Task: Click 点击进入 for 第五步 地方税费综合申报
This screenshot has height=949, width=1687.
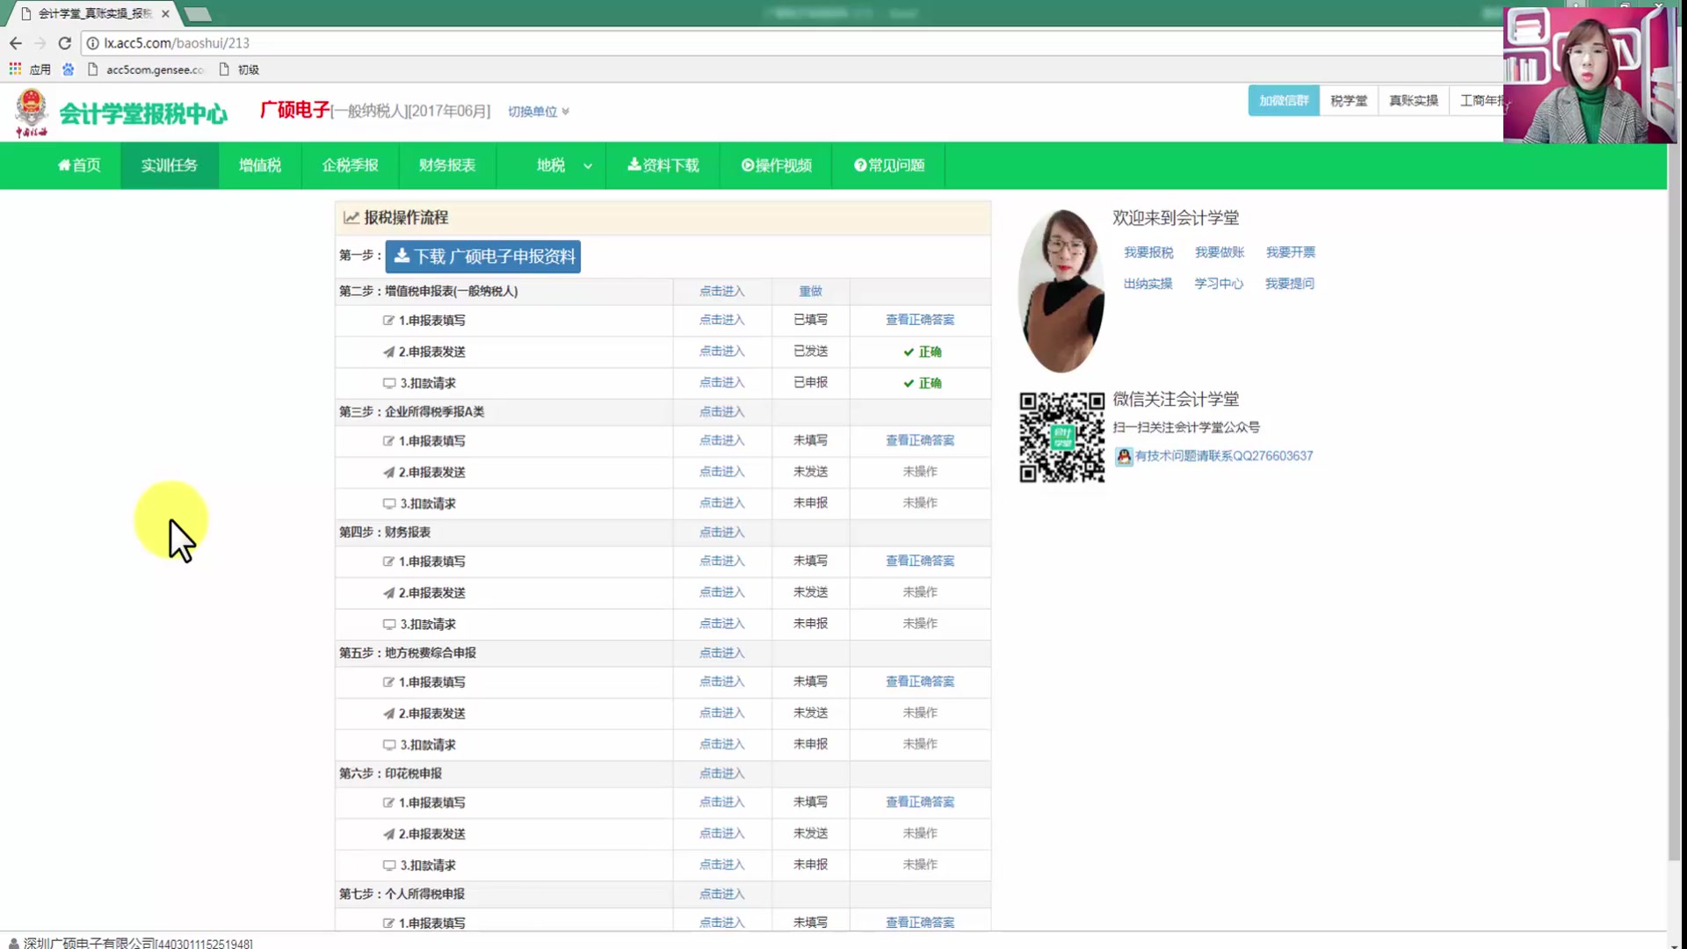Action: [x=722, y=653]
